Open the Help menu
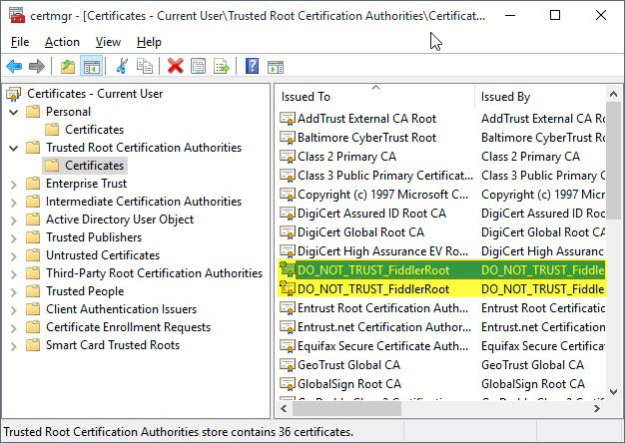 pos(149,42)
